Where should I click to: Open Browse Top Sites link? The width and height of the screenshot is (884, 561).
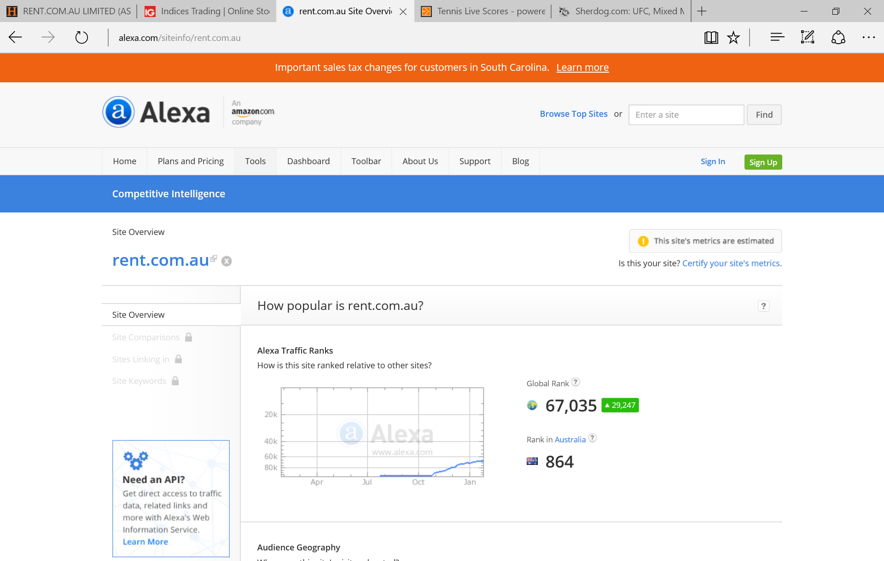574,114
